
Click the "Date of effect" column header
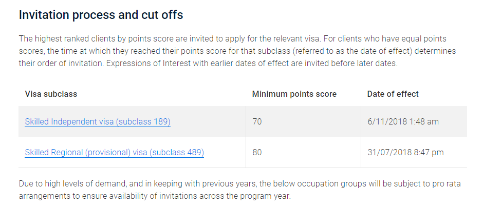tap(393, 94)
